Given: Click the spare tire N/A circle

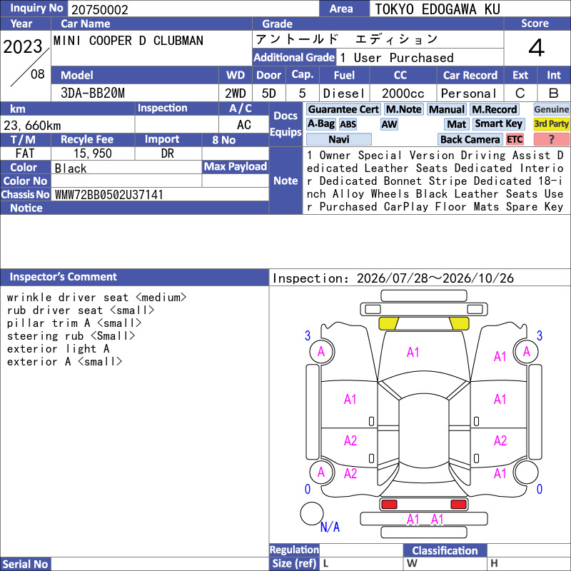Looking at the screenshot, I should [312, 513].
